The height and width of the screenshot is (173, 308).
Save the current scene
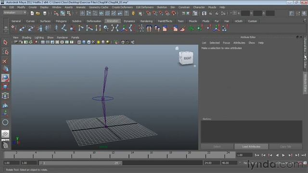tap(45, 13)
